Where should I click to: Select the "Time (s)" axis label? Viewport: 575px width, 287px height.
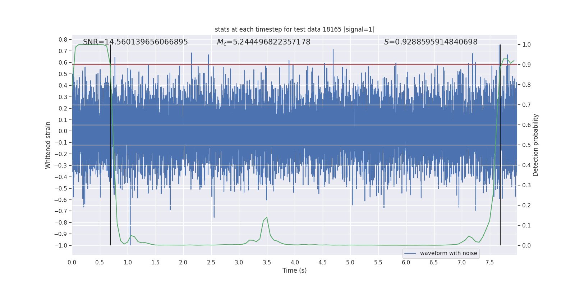pyautogui.click(x=295, y=270)
